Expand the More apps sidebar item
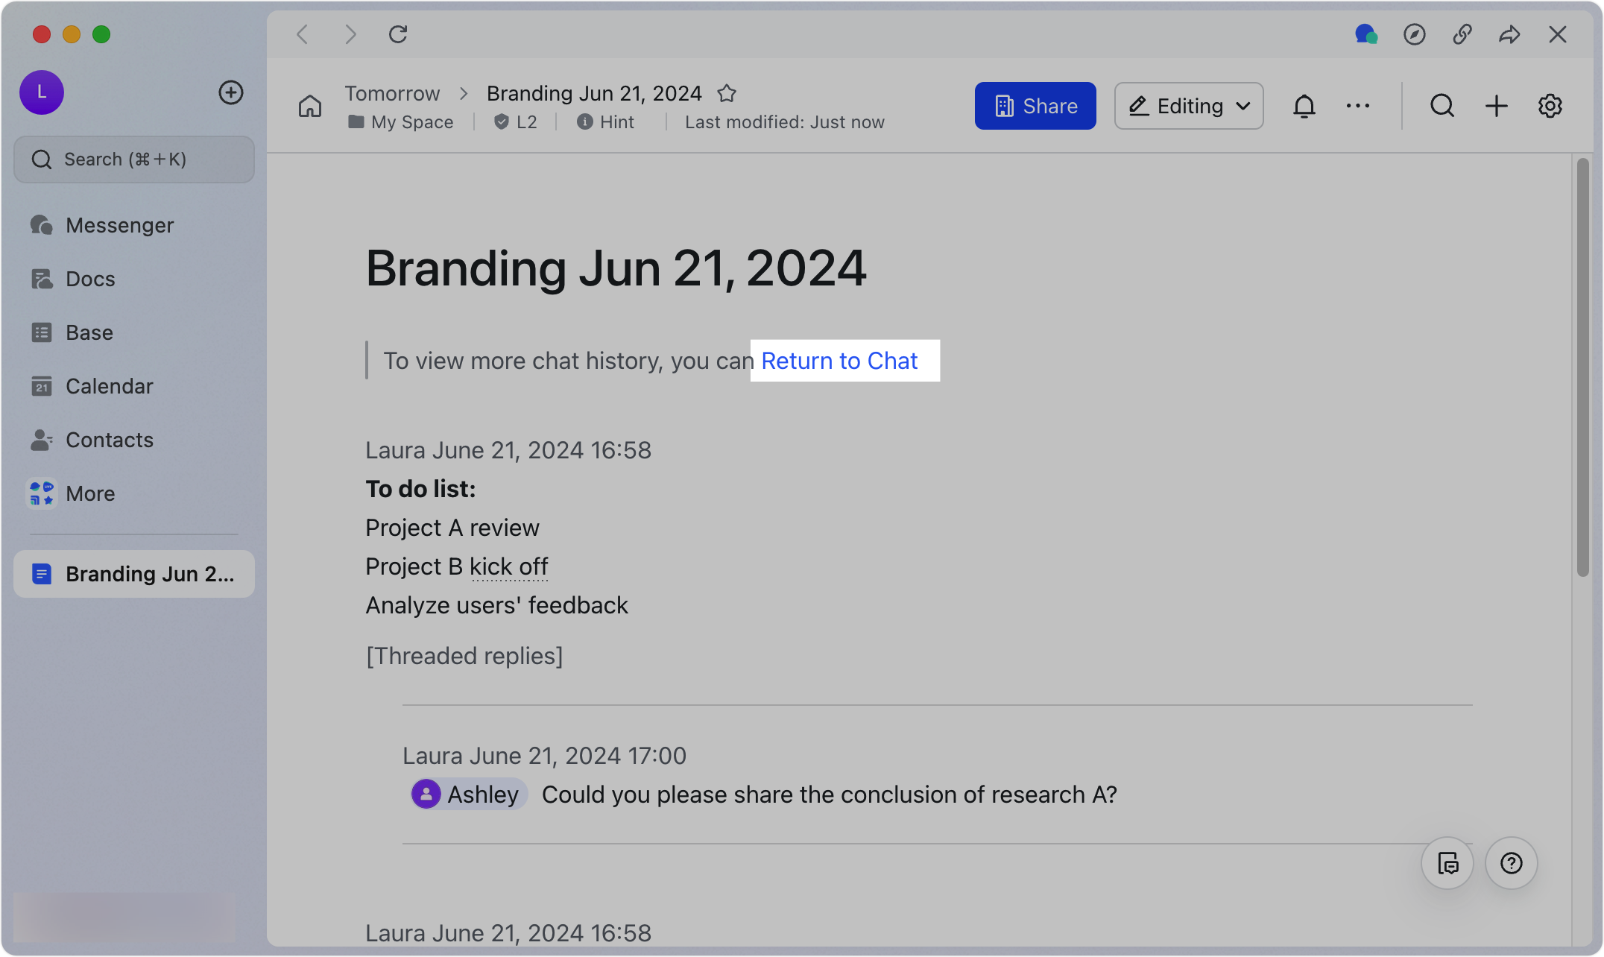 point(89,493)
